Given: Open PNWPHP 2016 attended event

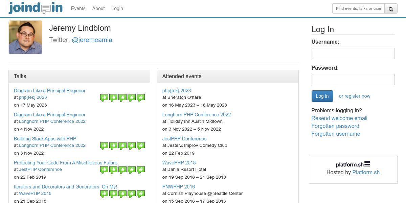Looking at the screenshot, I should 179,187.
